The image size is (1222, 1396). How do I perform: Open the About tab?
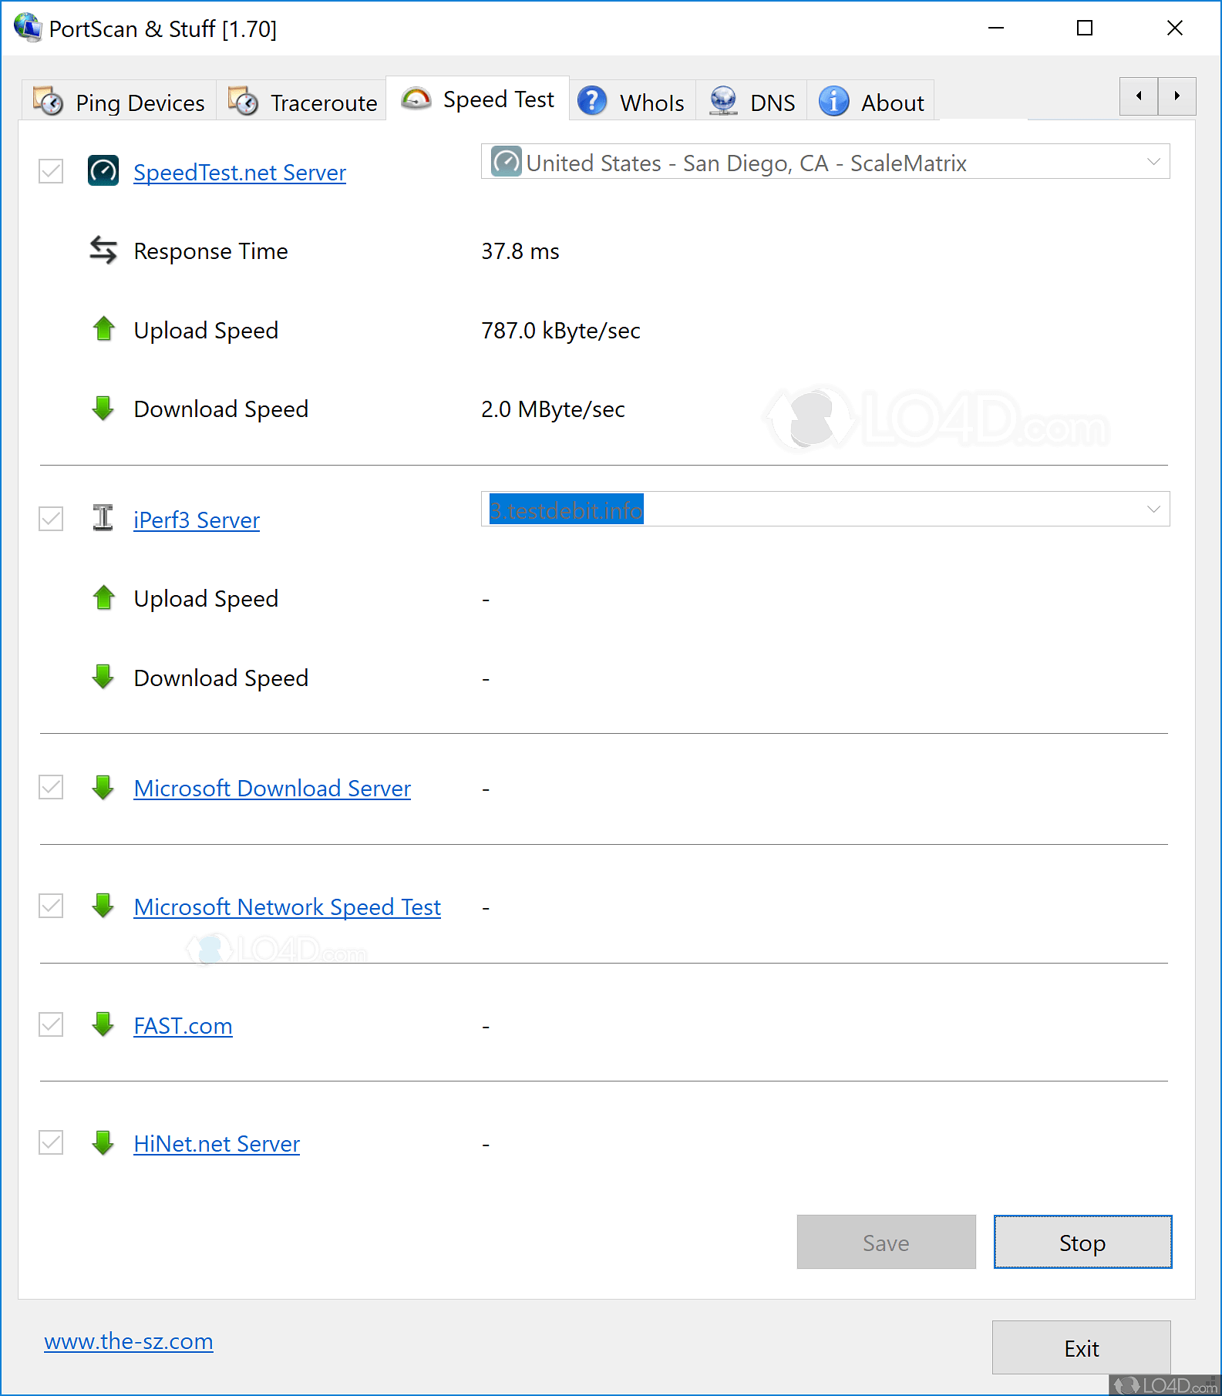(871, 101)
